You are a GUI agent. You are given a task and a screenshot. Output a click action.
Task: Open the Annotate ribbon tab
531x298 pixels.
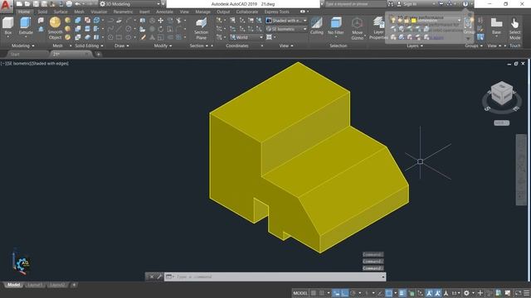click(x=164, y=12)
